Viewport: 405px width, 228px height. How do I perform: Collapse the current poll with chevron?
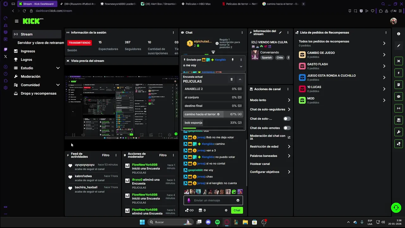pyautogui.click(x=240, y=79)
